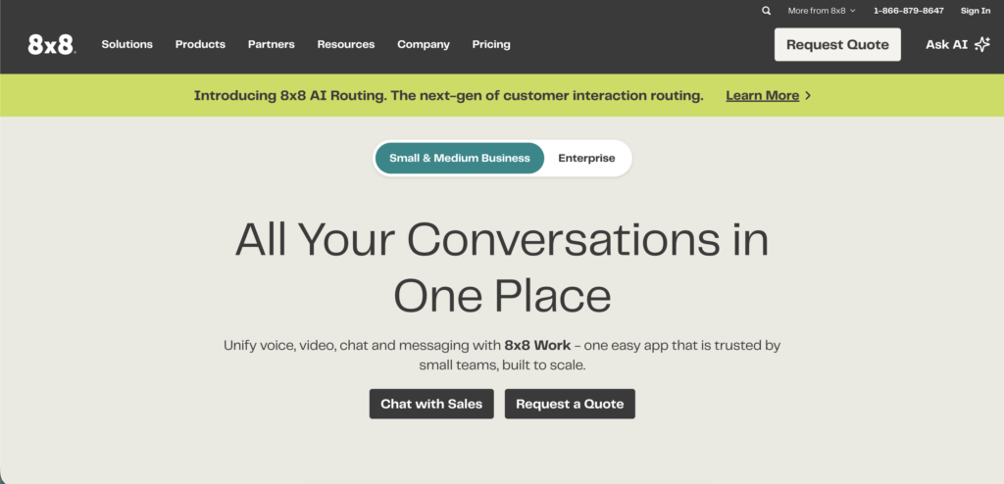The image size is (1004, 484).
Task: Open the Company menu
Action: 424,44
